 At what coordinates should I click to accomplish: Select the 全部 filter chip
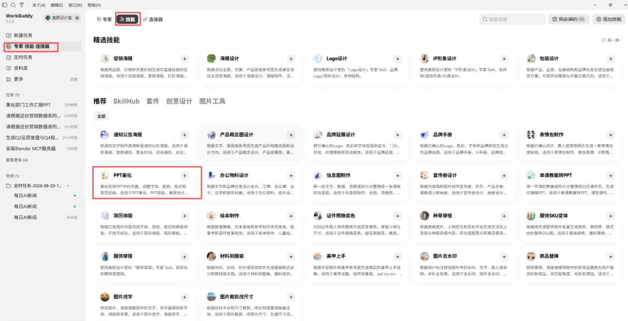(x=101, y=116)
